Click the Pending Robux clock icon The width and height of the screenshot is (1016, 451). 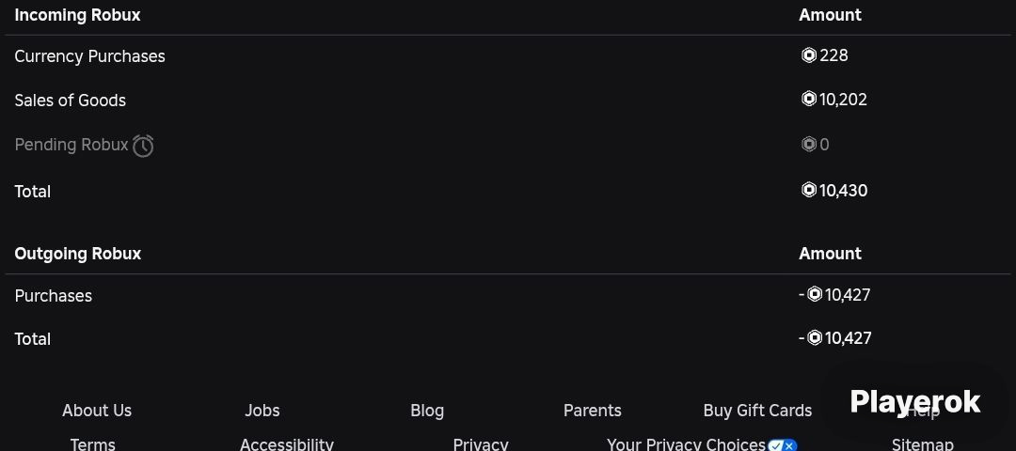click(143, 146)
